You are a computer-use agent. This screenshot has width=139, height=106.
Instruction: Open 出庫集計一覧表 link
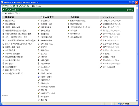pyautogui.click(x=46, y=41)
